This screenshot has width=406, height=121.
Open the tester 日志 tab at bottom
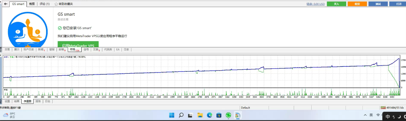pos(48,101)
